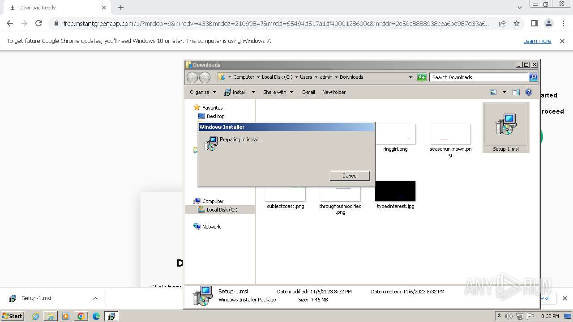Select Local Disk (C:) in breadcrumb
Image resolution: width=573 pixels, height=322 pixels.
(x=277, y=77)
